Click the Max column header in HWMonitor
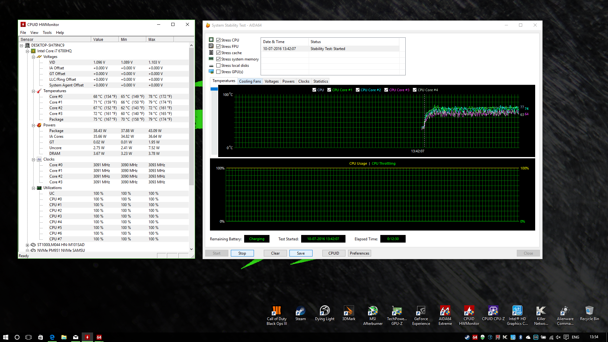 [x=160, y=40]
